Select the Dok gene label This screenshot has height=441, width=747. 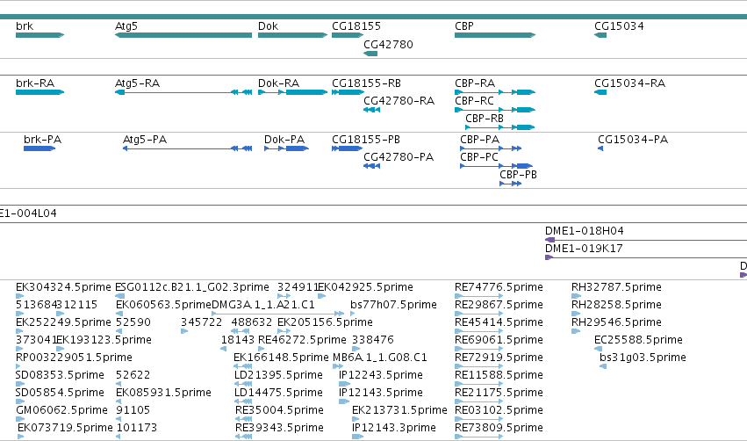click(269, 26)
